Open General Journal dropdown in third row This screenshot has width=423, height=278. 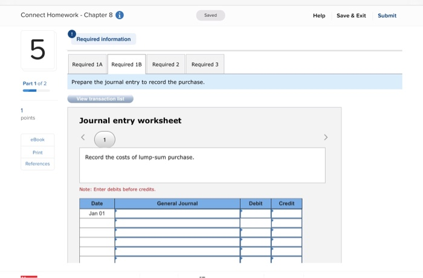click(x=177, y=233)
